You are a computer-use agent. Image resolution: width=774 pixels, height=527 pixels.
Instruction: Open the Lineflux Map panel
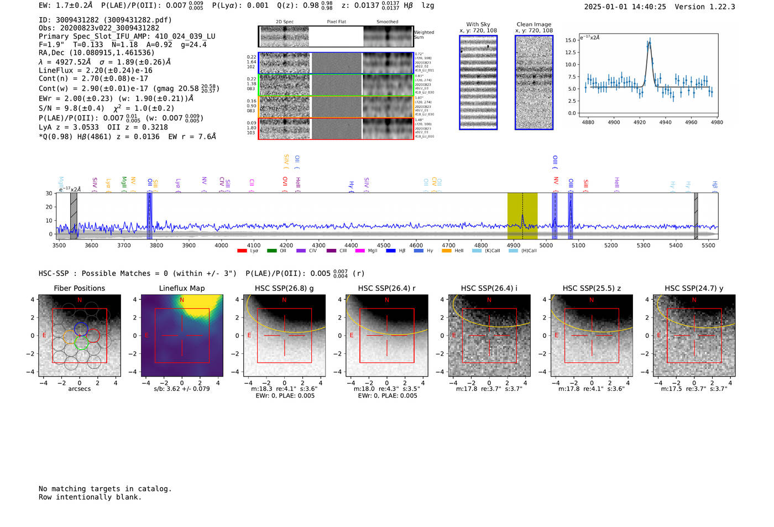pyautogui.click(x=182, y=336)
